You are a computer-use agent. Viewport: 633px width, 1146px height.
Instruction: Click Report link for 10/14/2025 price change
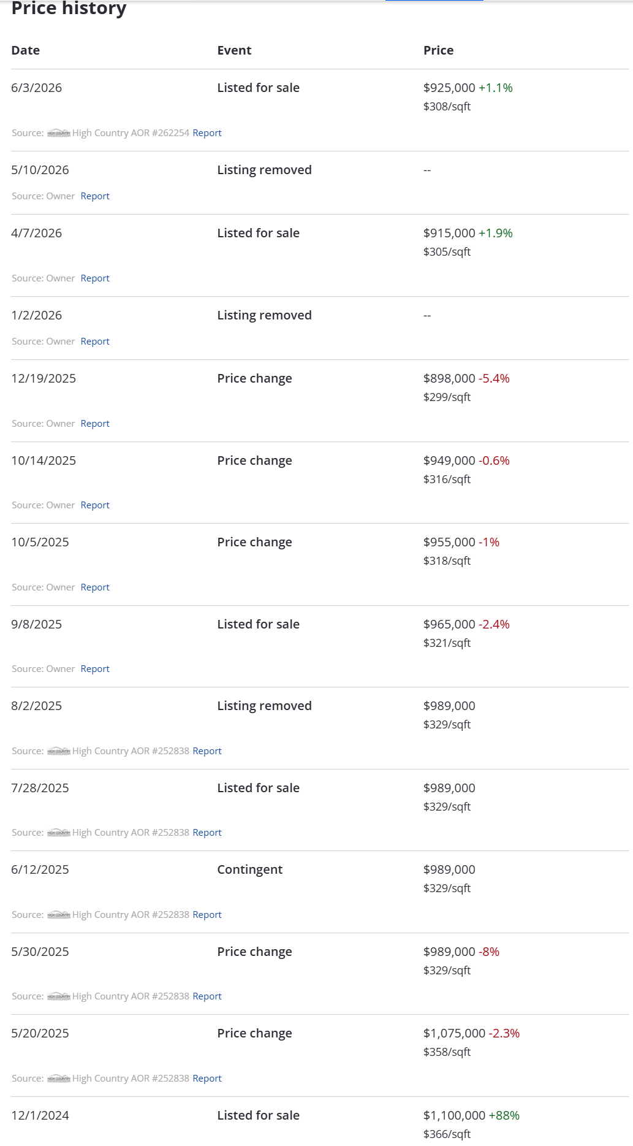[95, 505]
